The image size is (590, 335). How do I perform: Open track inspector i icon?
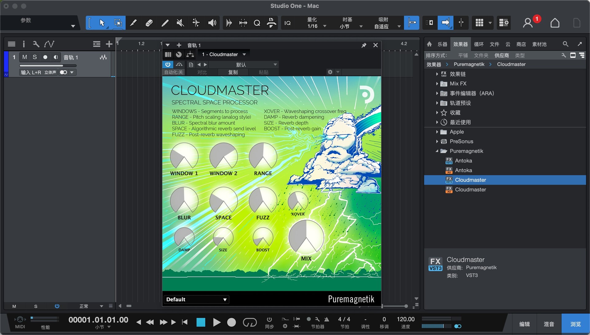(24, 44)
